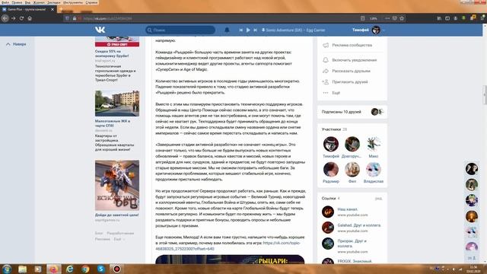Choose Рассказать друзьям
Screen dimensions: 487x274
coord(352,71)
